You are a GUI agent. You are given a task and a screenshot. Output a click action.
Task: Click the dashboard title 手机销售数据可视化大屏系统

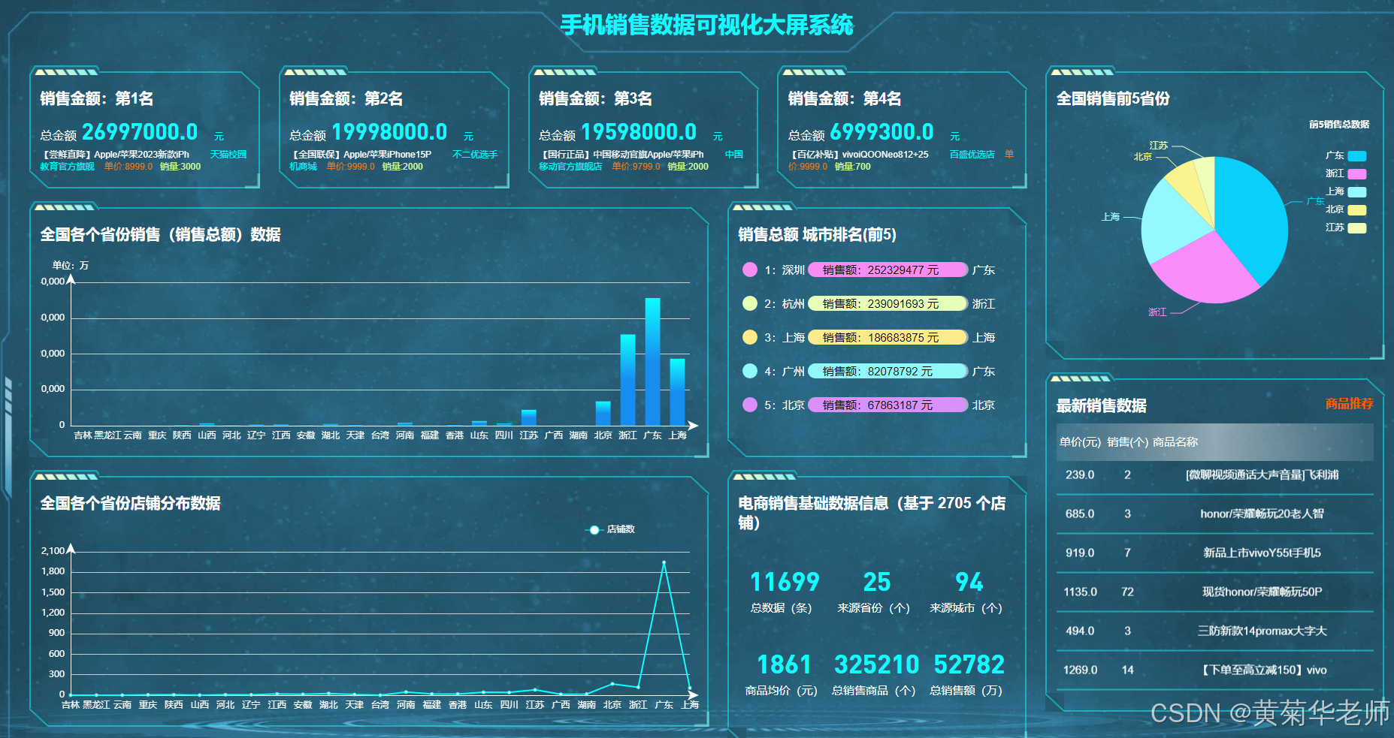(707, 25)
